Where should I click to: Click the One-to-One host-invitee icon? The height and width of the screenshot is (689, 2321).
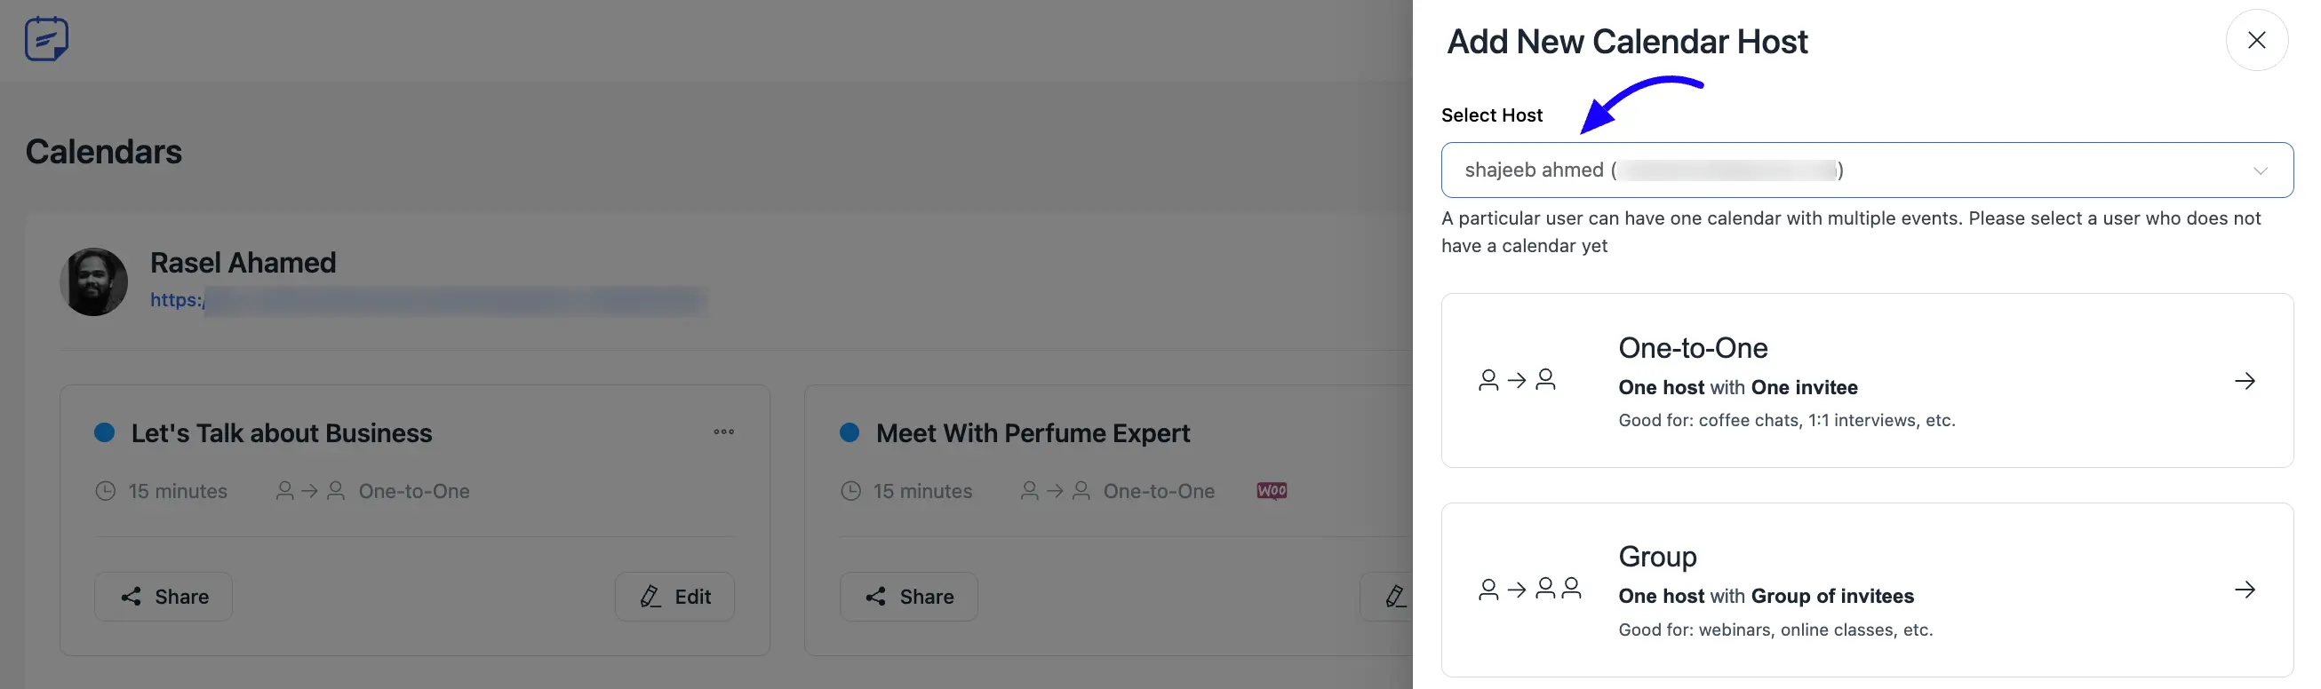tap(1518, 380)
